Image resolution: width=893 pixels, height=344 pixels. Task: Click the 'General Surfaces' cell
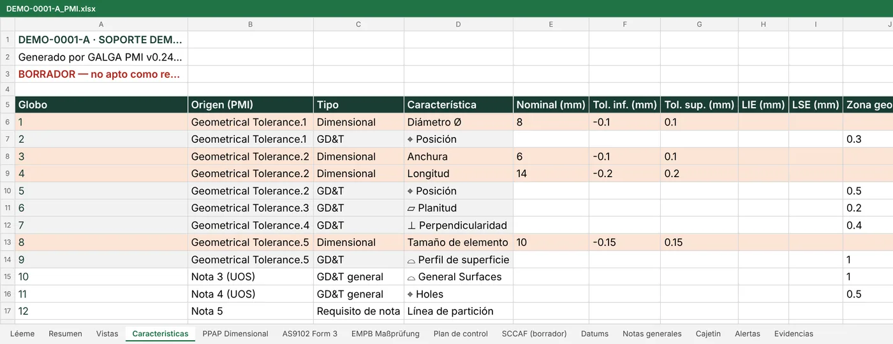coord(459,276)
